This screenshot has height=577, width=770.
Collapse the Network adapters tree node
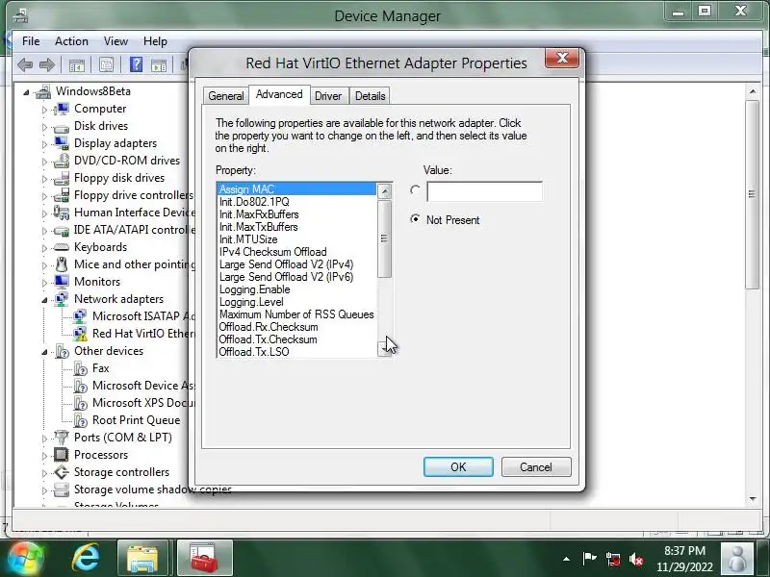pyautogui.click(x=44, y=300)
